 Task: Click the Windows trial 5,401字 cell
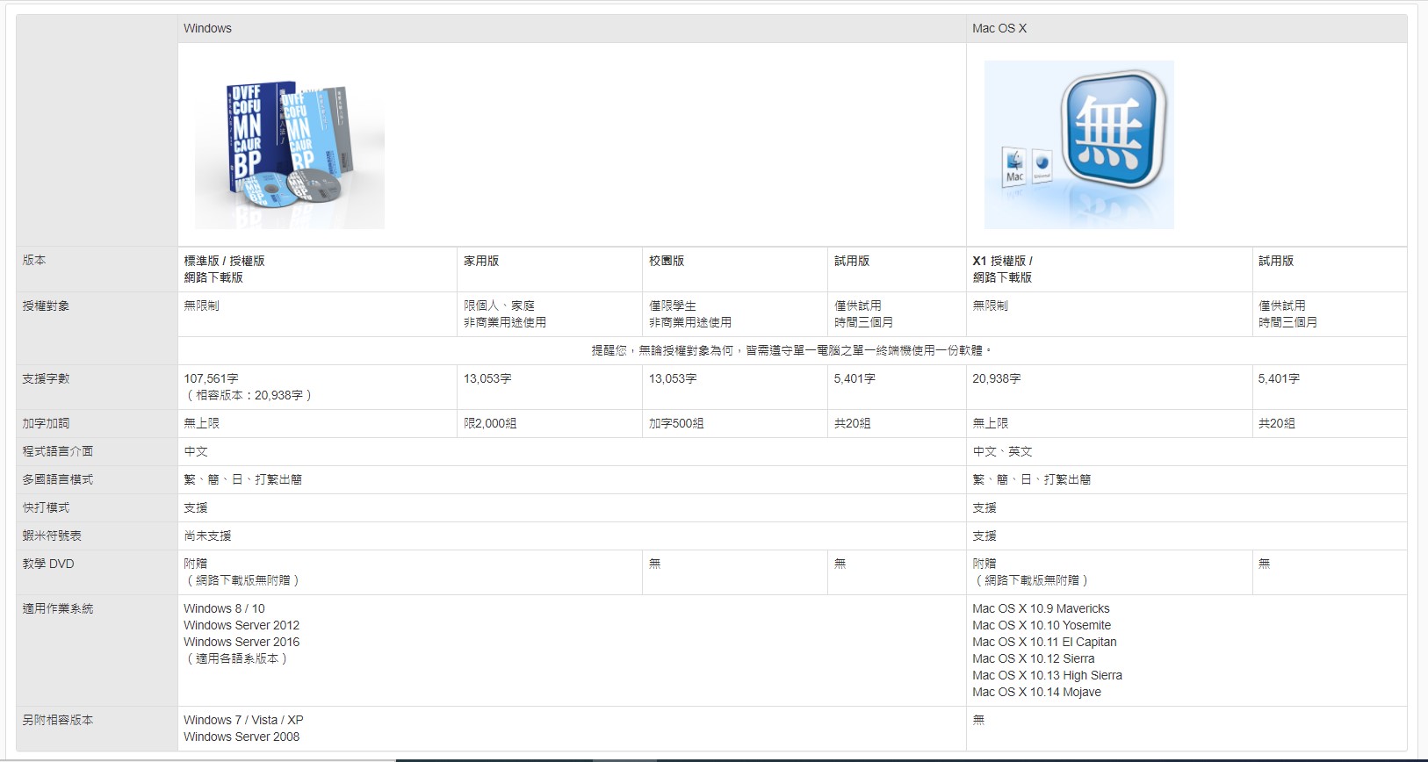(x=897, y=386)
